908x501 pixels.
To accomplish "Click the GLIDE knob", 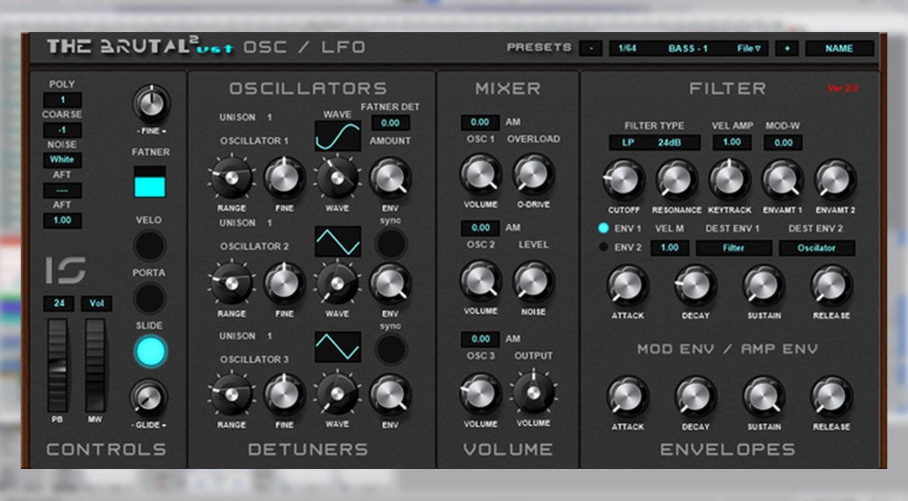I will coord(149,398).
